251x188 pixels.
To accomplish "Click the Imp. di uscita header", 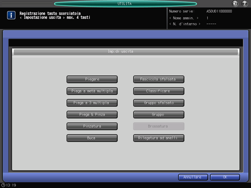I will tap(126, 52).
